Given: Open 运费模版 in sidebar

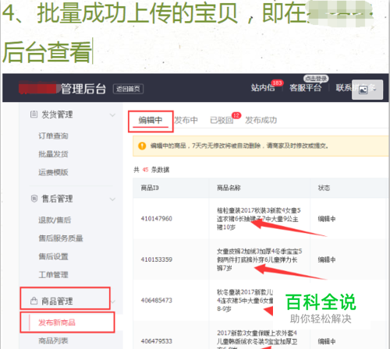Looking at the screenshot, I should pos(53,172).
